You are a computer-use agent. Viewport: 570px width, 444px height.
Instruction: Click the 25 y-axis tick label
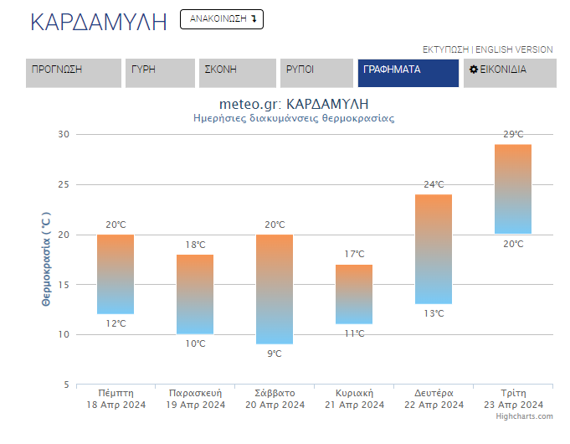point(64,184)
